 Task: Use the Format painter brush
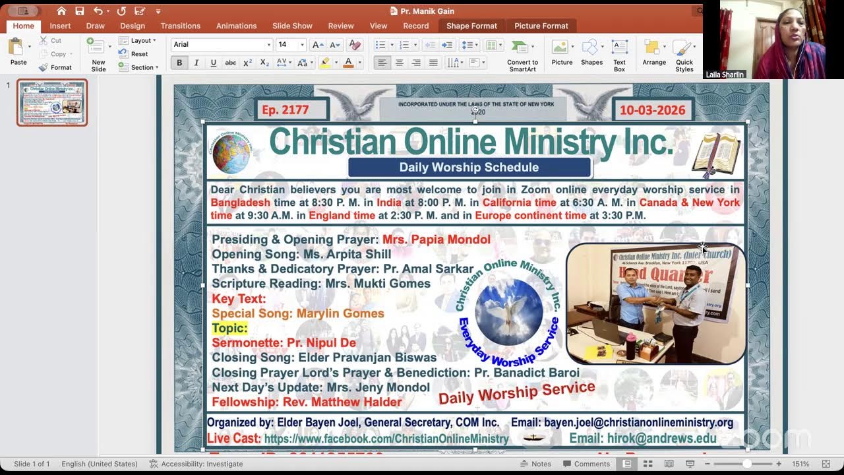point(55,67)
